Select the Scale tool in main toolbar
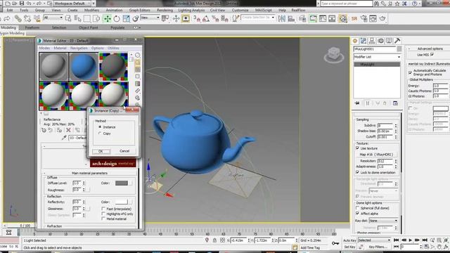Viewport: 450px width, 253px height. point(126,19)
